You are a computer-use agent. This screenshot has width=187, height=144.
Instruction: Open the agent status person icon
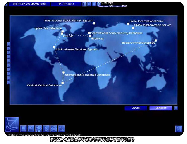[x=39, y=128]
